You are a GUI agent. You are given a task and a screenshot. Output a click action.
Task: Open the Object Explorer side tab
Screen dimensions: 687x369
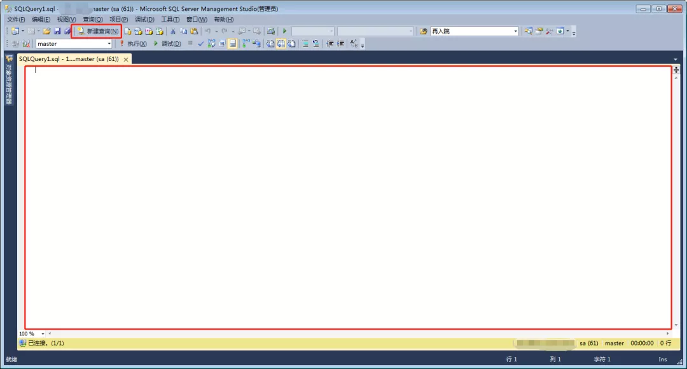pyautogui.click(x=9, y=79)
